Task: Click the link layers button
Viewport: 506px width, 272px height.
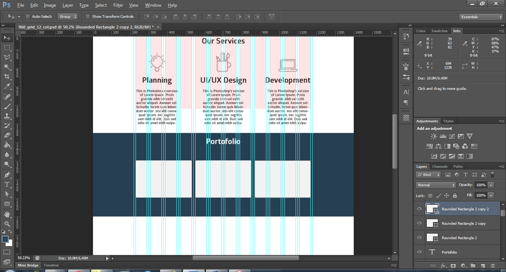Action: coord(433,265)
